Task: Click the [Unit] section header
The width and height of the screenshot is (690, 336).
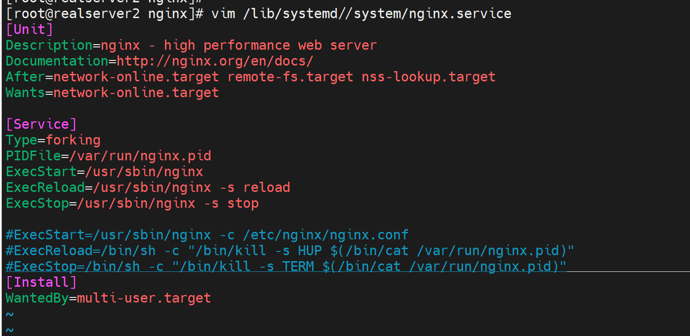Action: (29, 29)
